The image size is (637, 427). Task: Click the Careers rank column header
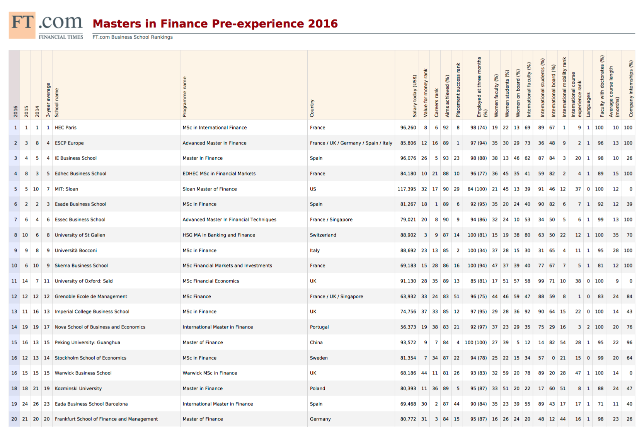click(436, 102)
